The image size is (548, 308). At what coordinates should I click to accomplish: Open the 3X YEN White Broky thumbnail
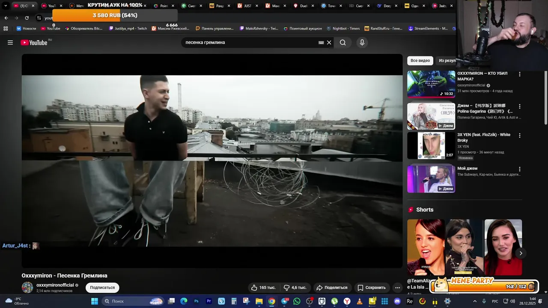pos(431,145)
